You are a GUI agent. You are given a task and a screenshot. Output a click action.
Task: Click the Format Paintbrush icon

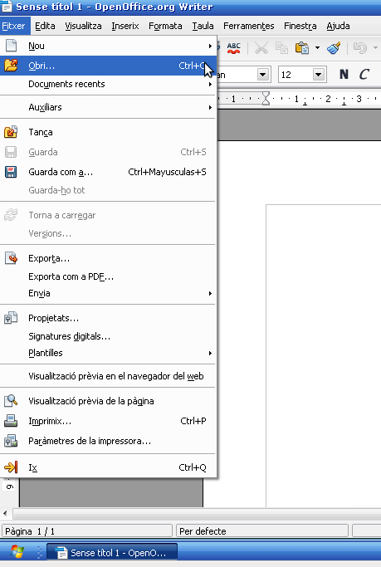click(334, 47)
